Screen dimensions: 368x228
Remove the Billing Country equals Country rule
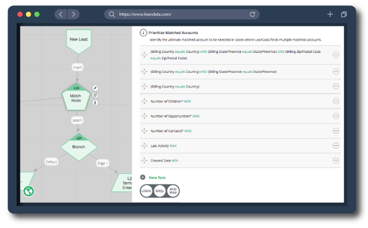pyautogui.click(x=336, y=86)
